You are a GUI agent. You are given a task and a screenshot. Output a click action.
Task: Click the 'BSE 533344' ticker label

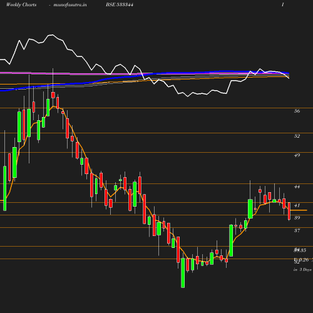tap(120, 4)
